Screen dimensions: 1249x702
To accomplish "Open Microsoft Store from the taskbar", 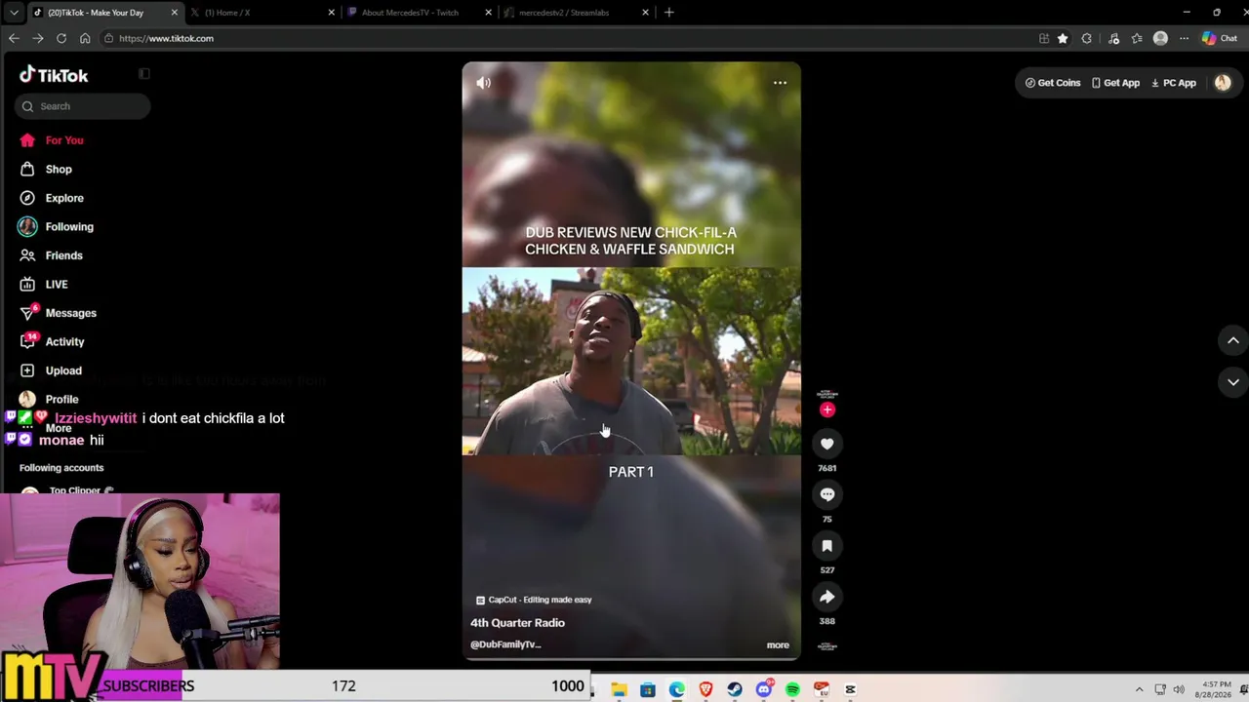I will point(648,690).
